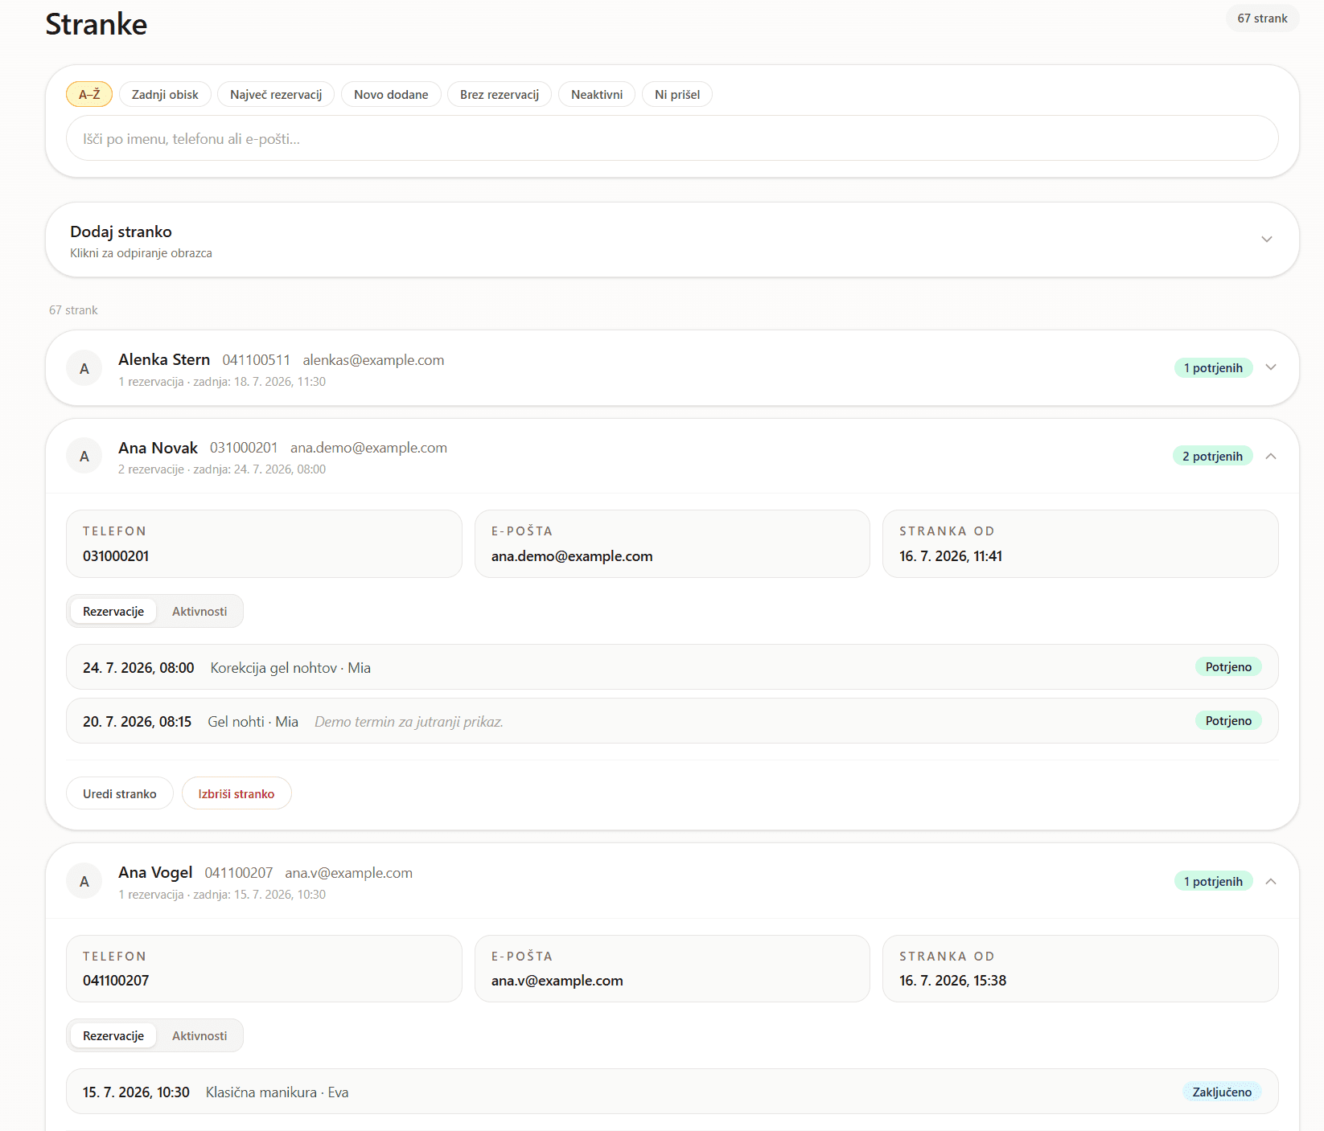Apply the Ni prišel filter
Viewport: 1324px width, 1131px height.
(x=677, y=94)
